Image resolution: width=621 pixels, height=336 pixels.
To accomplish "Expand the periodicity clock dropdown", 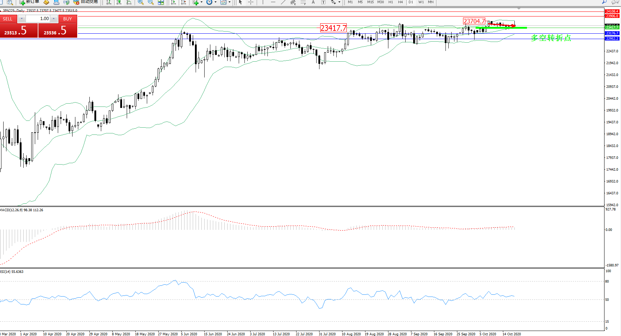I will pos(215,2).
